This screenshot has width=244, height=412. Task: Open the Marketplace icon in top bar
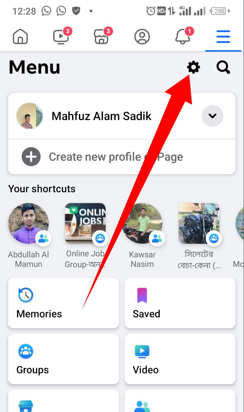[x=101, y=37]
